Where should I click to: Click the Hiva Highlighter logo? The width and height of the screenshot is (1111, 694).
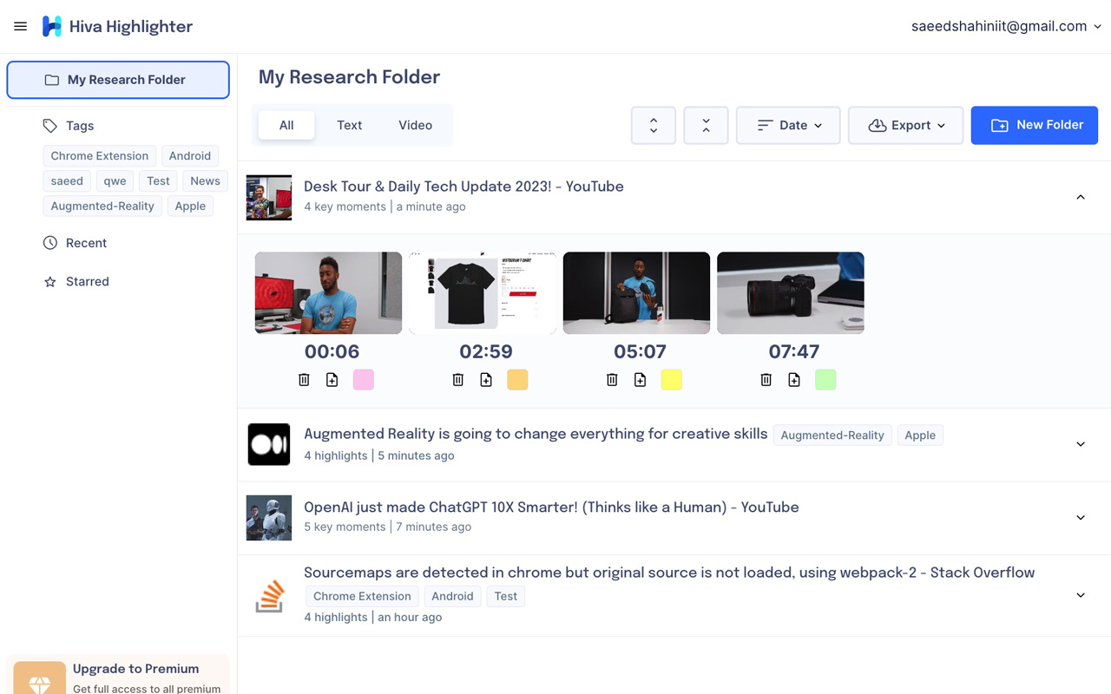52,26
